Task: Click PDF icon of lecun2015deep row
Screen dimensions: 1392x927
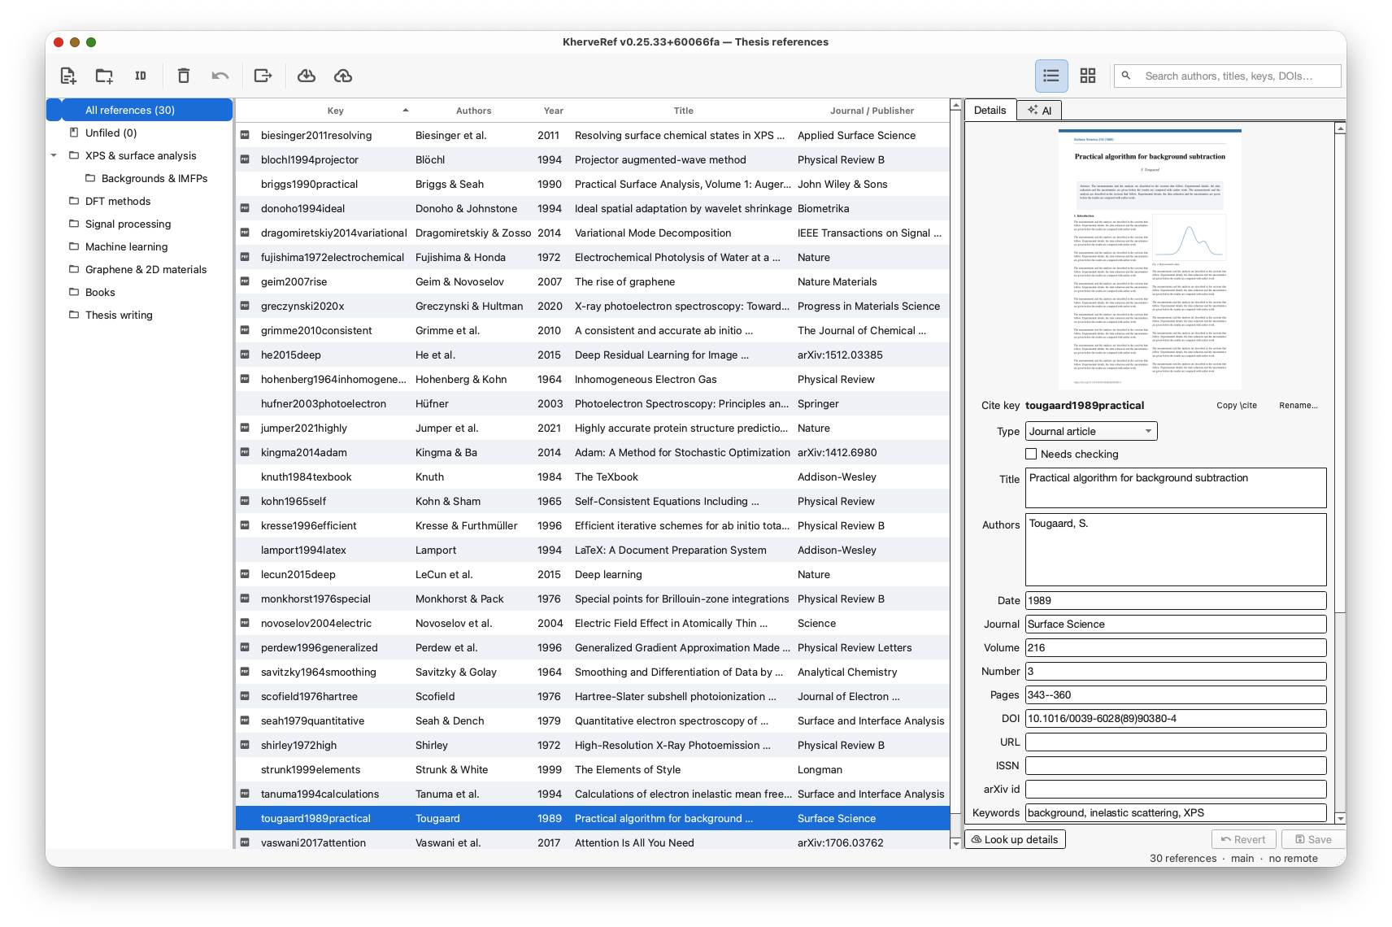Action: 245,574
